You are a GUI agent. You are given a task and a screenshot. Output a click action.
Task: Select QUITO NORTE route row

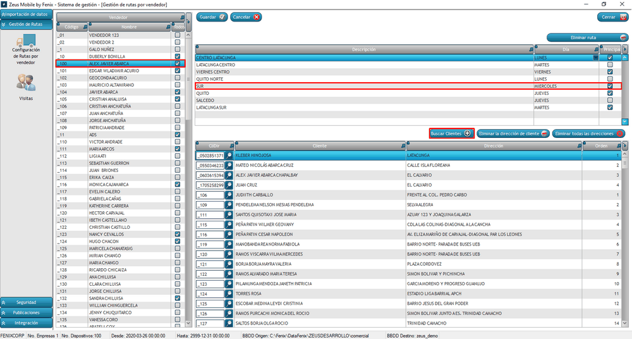(x=408, y=79)
